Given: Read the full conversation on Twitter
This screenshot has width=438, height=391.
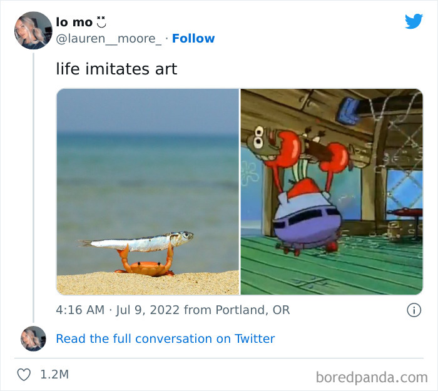Looking at the screenshot, I should click(165, 338).
